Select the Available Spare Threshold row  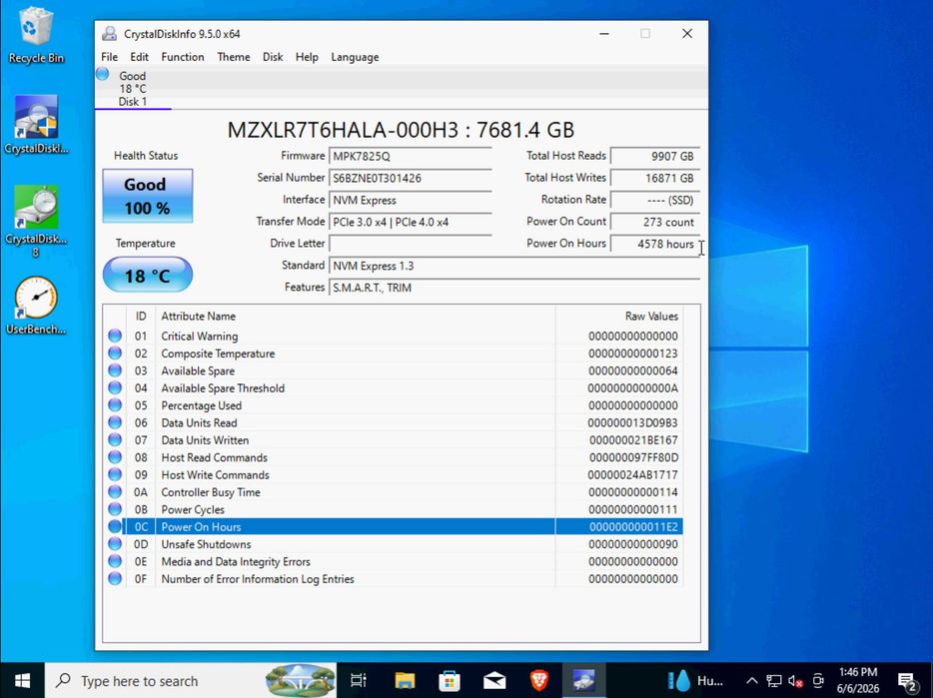click(394, 388)
